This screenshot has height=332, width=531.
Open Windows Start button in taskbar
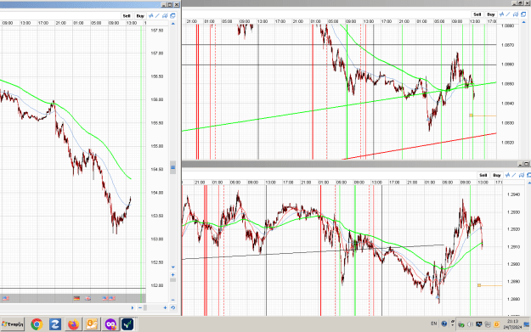12,324
